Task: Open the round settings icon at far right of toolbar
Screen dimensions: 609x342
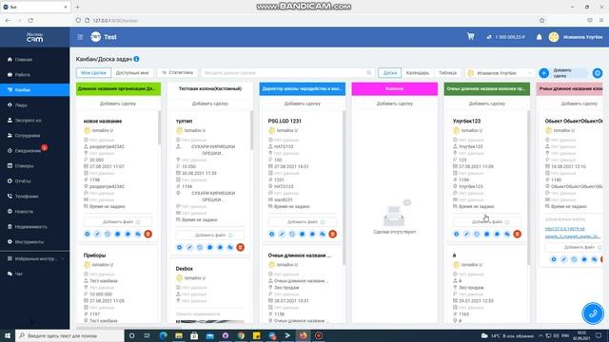Action: [598, 73]
